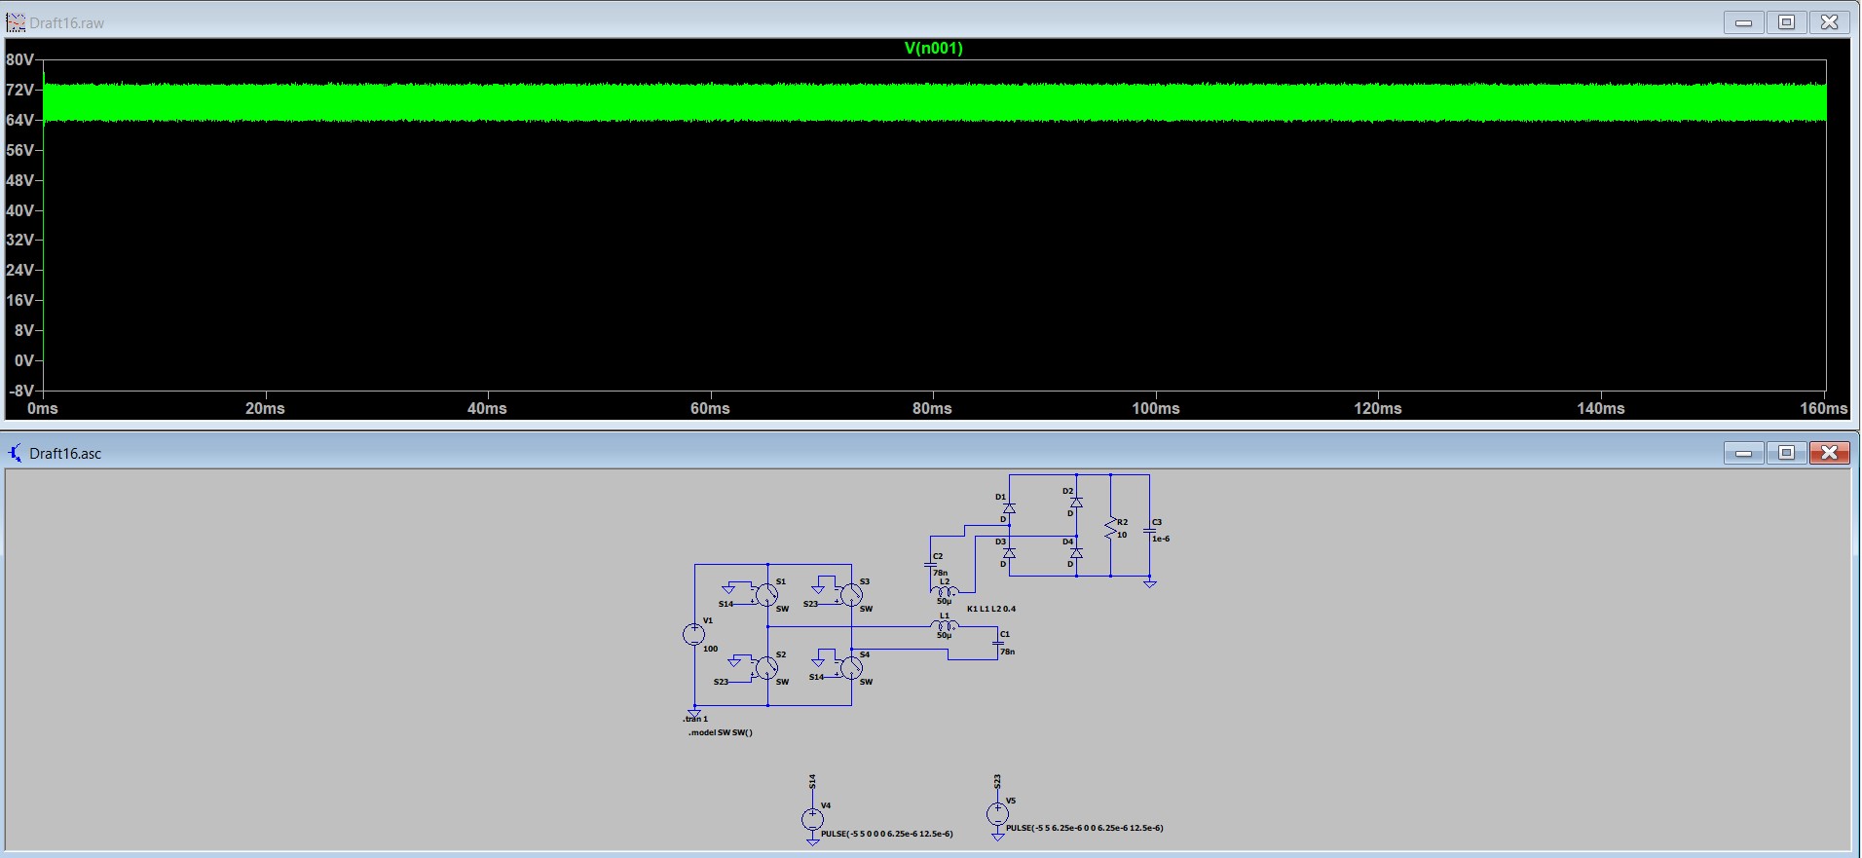Click the S14 net label above V4

click(812, 782)
